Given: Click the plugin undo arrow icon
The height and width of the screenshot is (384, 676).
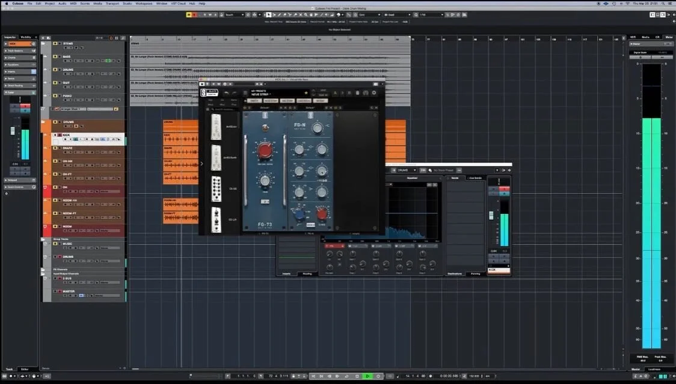Looking at the screenshot, I should tap(226, 93).
